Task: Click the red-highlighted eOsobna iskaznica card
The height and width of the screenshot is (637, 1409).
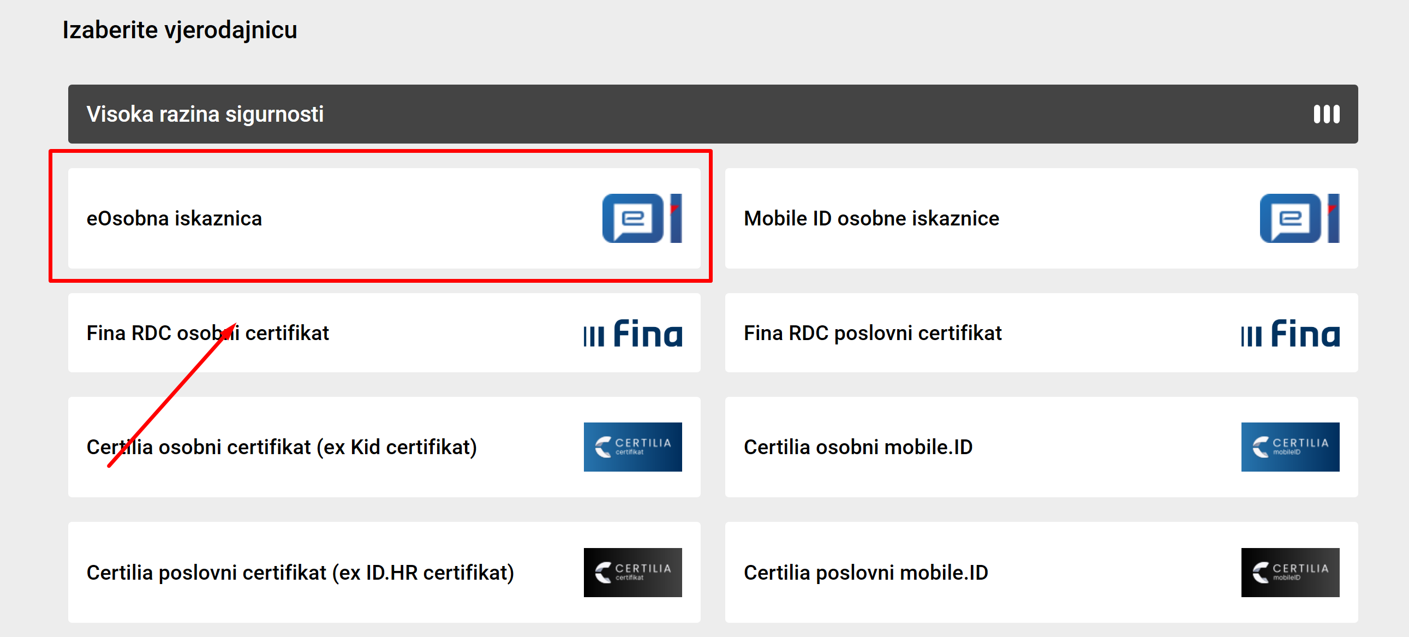Action: point(383,219)
